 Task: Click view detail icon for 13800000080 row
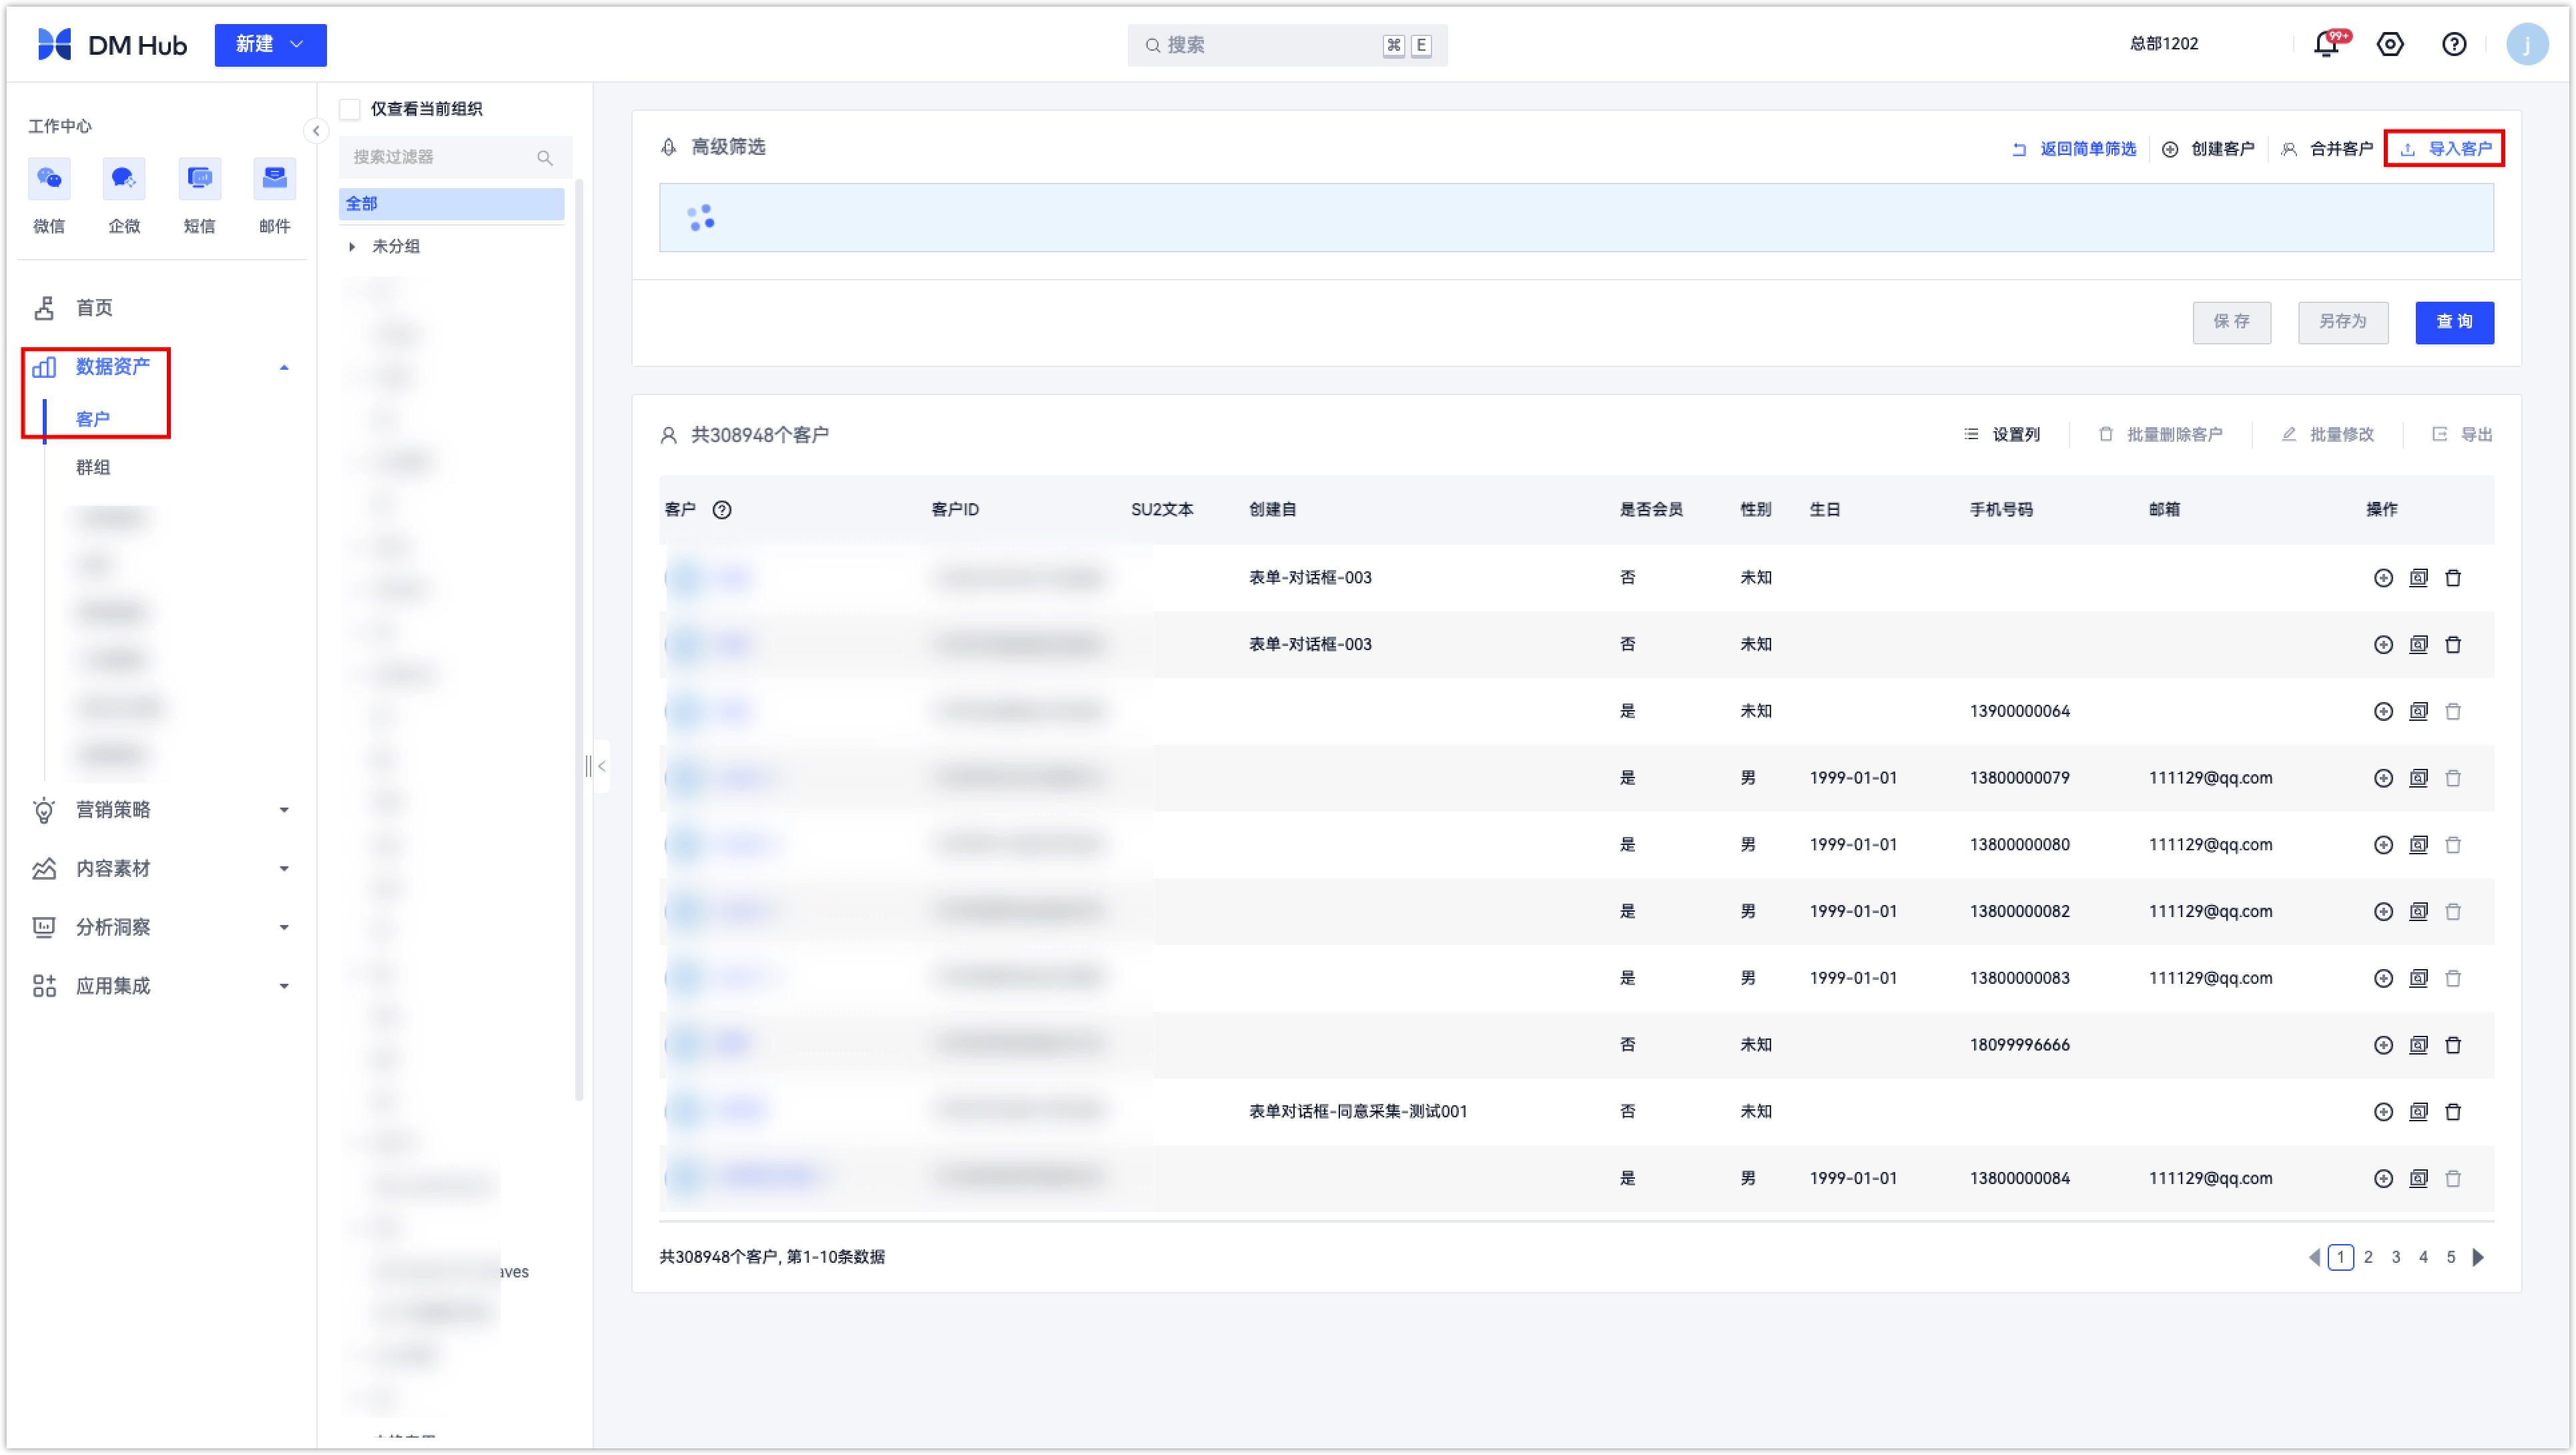2418,845
